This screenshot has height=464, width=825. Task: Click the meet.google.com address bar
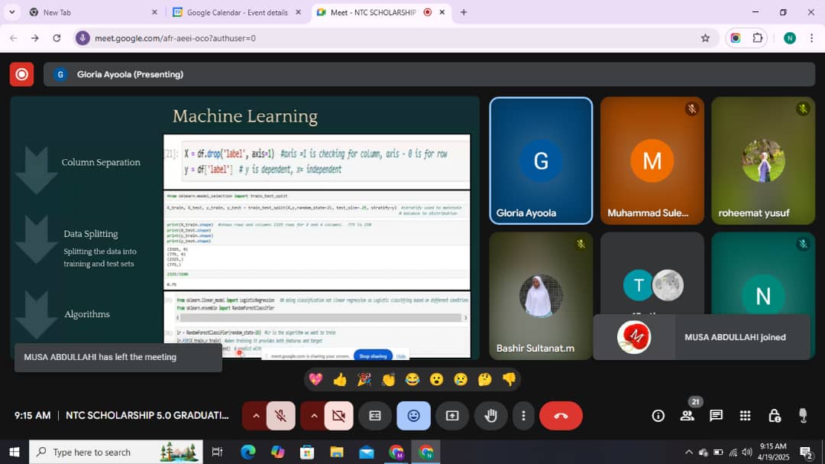(x=395, y=38)
